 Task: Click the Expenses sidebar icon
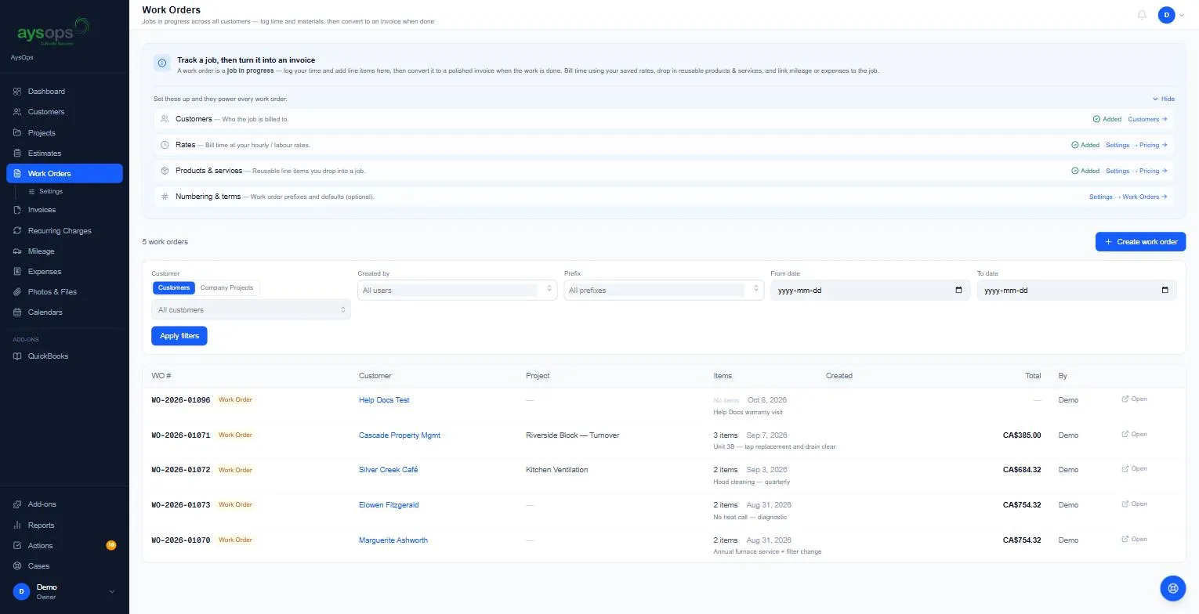(x=17, y=272)
